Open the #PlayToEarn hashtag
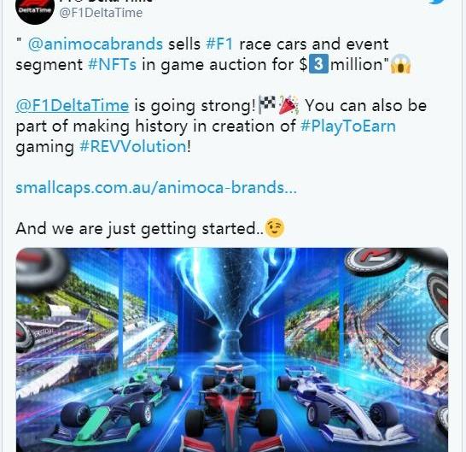This screenshot has width=466, height=452. [x=348, y=126]
